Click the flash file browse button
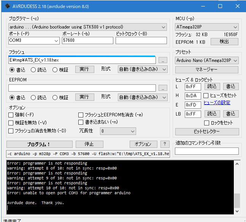Viewport: 246px width, 222px height. tap(162, 60)
